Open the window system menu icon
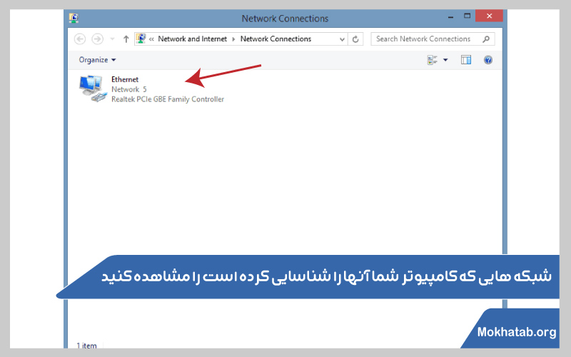This screenshot has height=357, width=571. coord(74,18)
